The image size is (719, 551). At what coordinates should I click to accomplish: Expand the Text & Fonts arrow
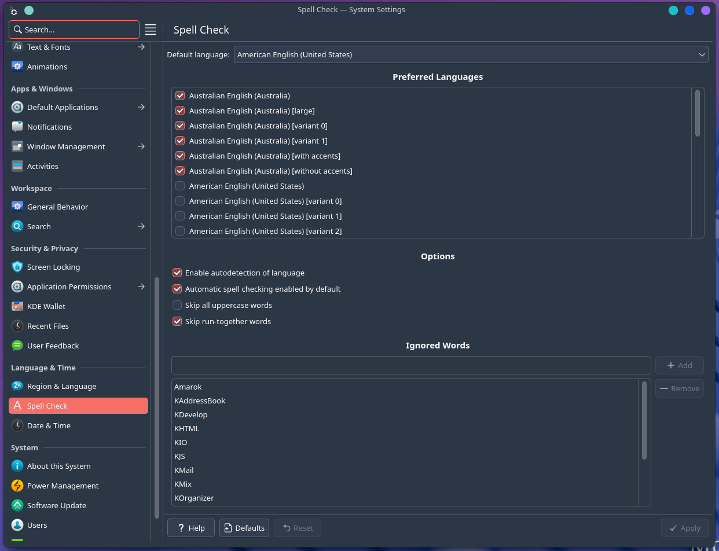(141, 47)
